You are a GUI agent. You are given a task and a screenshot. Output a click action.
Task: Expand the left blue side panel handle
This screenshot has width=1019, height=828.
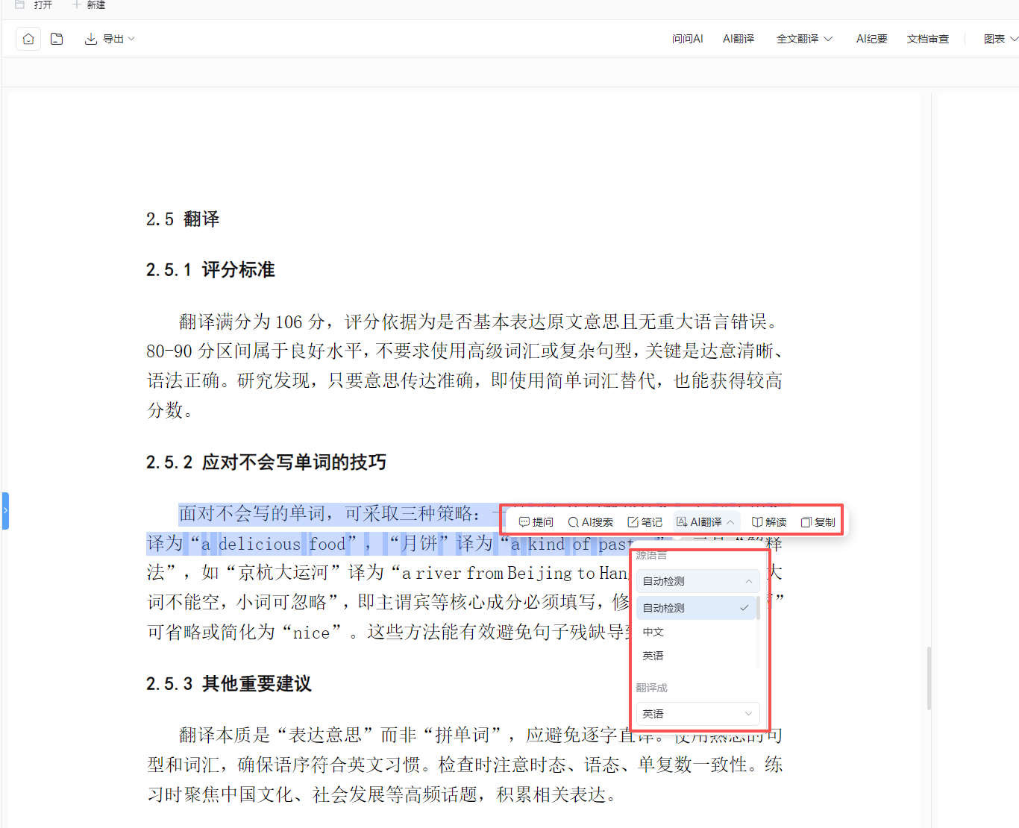(5, 511)
